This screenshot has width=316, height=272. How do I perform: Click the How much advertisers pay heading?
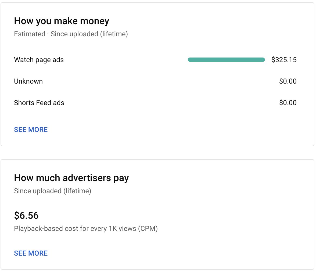71,178
